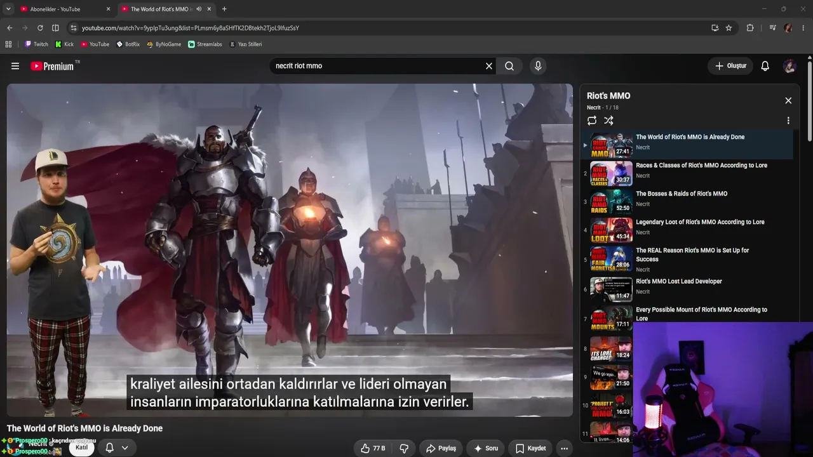Select Riot's MMO Lost Lead Developer item
This screenshot has width=813, height=457.
pyautogui.click(x=687, y=289)
